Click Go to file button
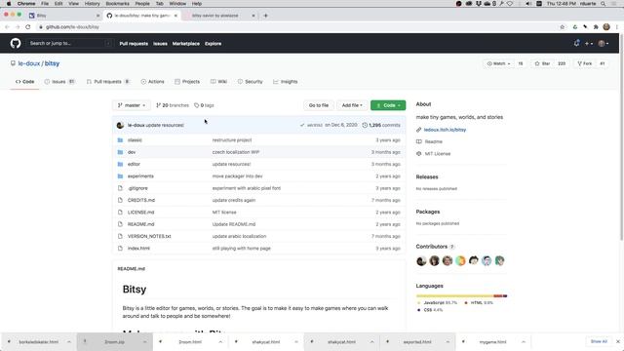The image size is (624, 351). tap(319, 105)
